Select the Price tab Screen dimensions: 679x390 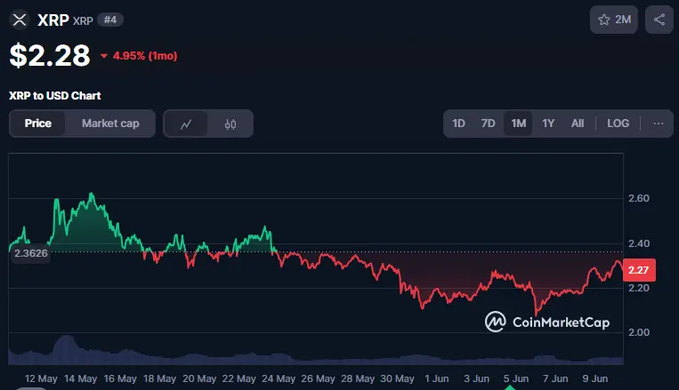tap(37, 123)
